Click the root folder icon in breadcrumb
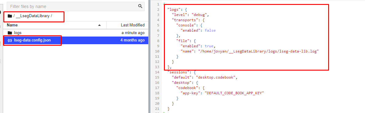 [10, 16]
